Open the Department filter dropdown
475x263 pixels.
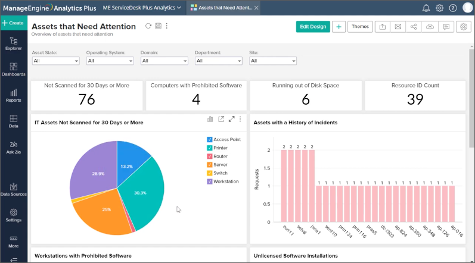pyautogui.click(x=218, y=61)
